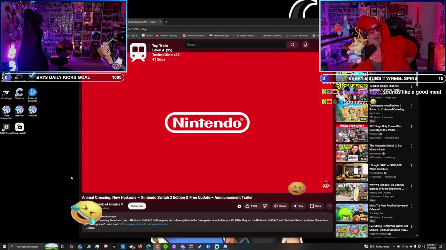Like the video (155K thumbs up)
This screenshot has height=250, width=446.
(x=251, y=206)
